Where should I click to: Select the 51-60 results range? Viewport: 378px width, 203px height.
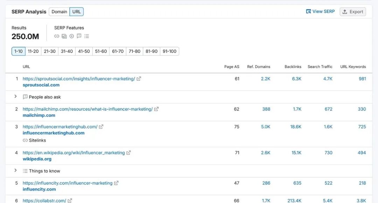[x=101, y=51]
